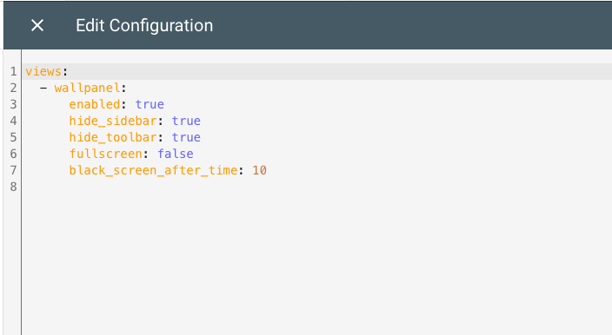The height and width of the screenshot is (335, 612).
Task: Click line number 7 in the gutter
Action: coord(14,170)
